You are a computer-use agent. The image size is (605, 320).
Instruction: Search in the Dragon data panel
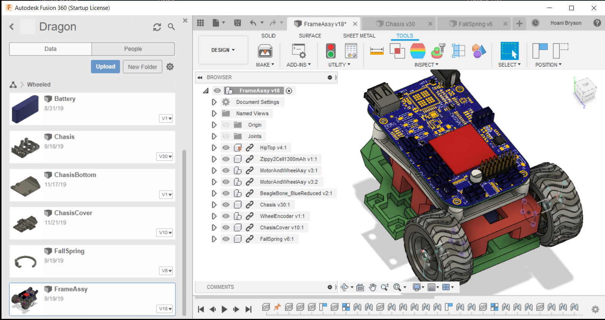point(171,27)
